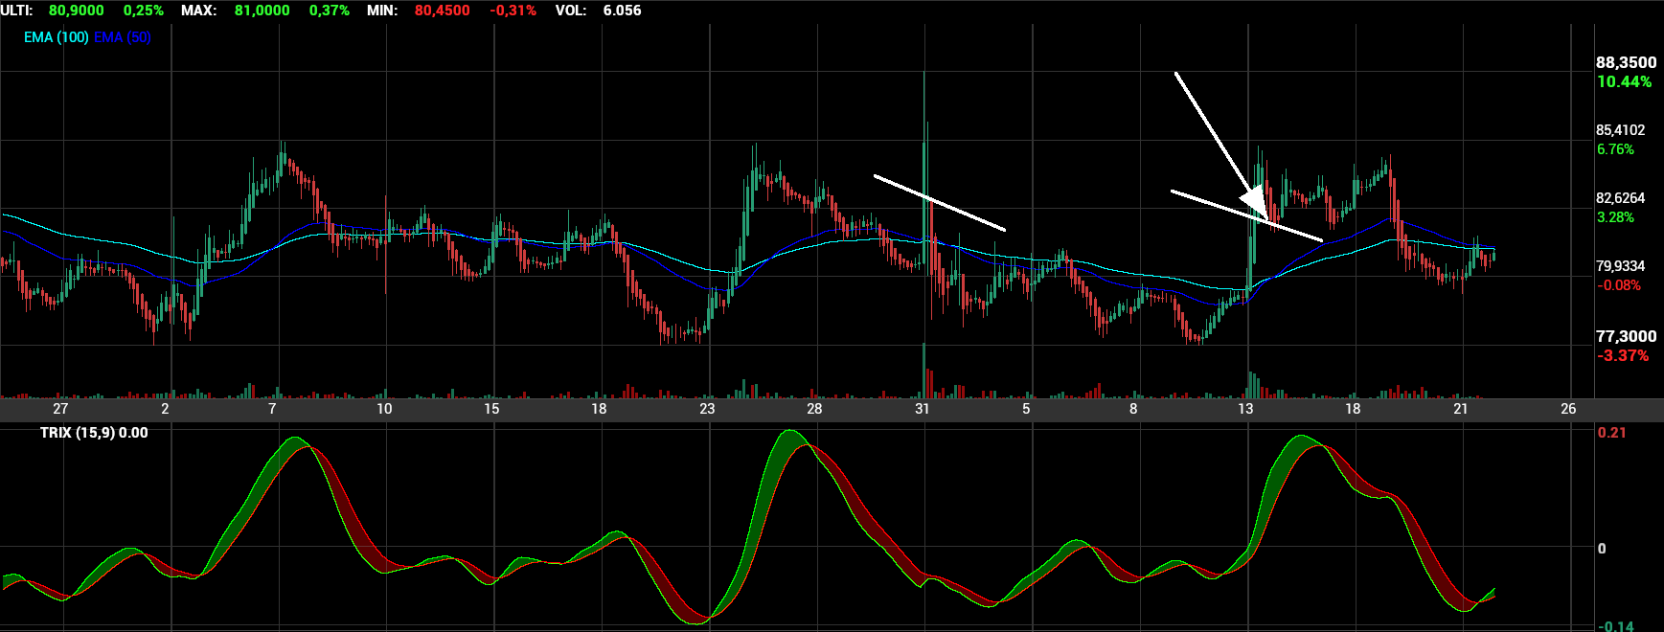This screenshot has width=1664, height=632.
Task: Click the tallest volume bar near date 31
Action: pyautogui.click(x=923, y=371)
